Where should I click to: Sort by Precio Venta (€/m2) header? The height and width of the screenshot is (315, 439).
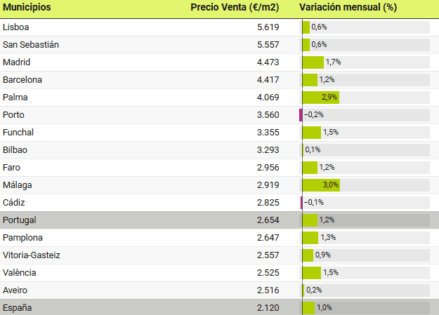coord(235,8)
